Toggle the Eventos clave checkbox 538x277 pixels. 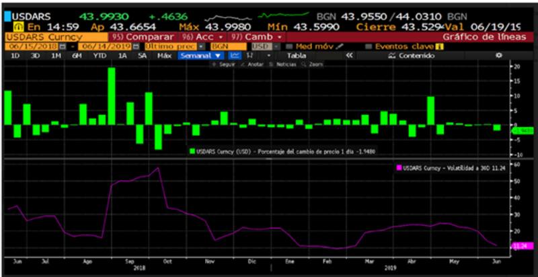tap(369, 46)
